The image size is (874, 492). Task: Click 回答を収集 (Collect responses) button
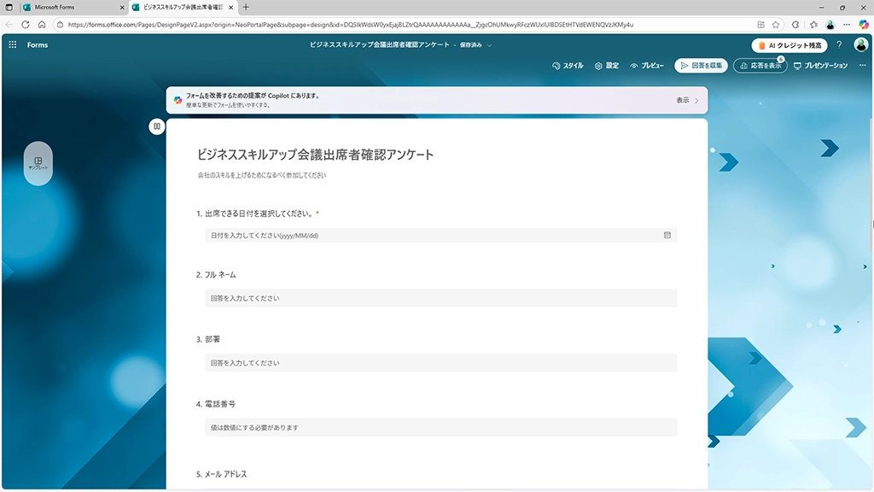[701, 66]
